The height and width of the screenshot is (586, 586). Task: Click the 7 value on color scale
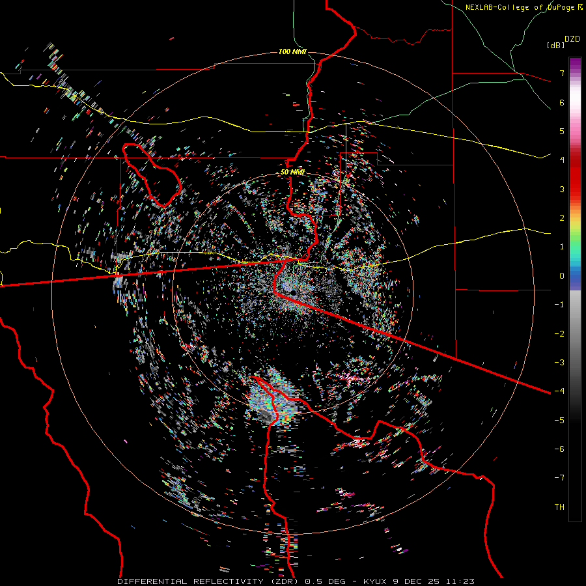pyautogui.click(x=562, y=73)
